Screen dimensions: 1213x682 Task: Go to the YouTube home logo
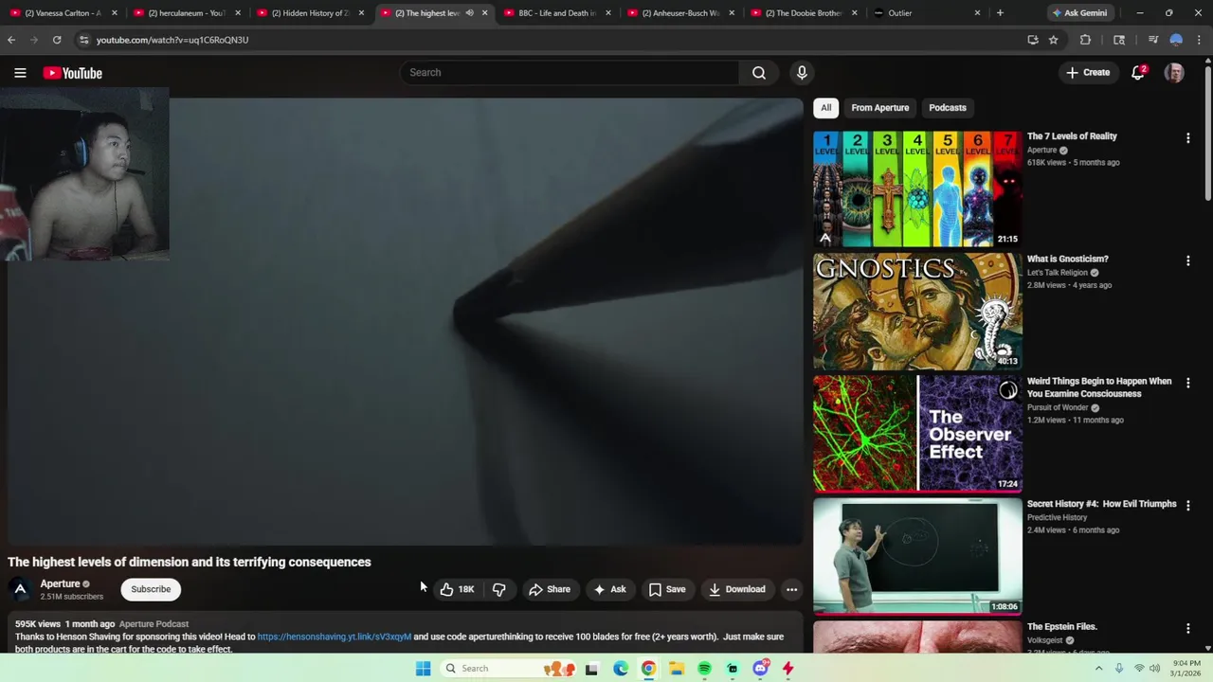72,73
